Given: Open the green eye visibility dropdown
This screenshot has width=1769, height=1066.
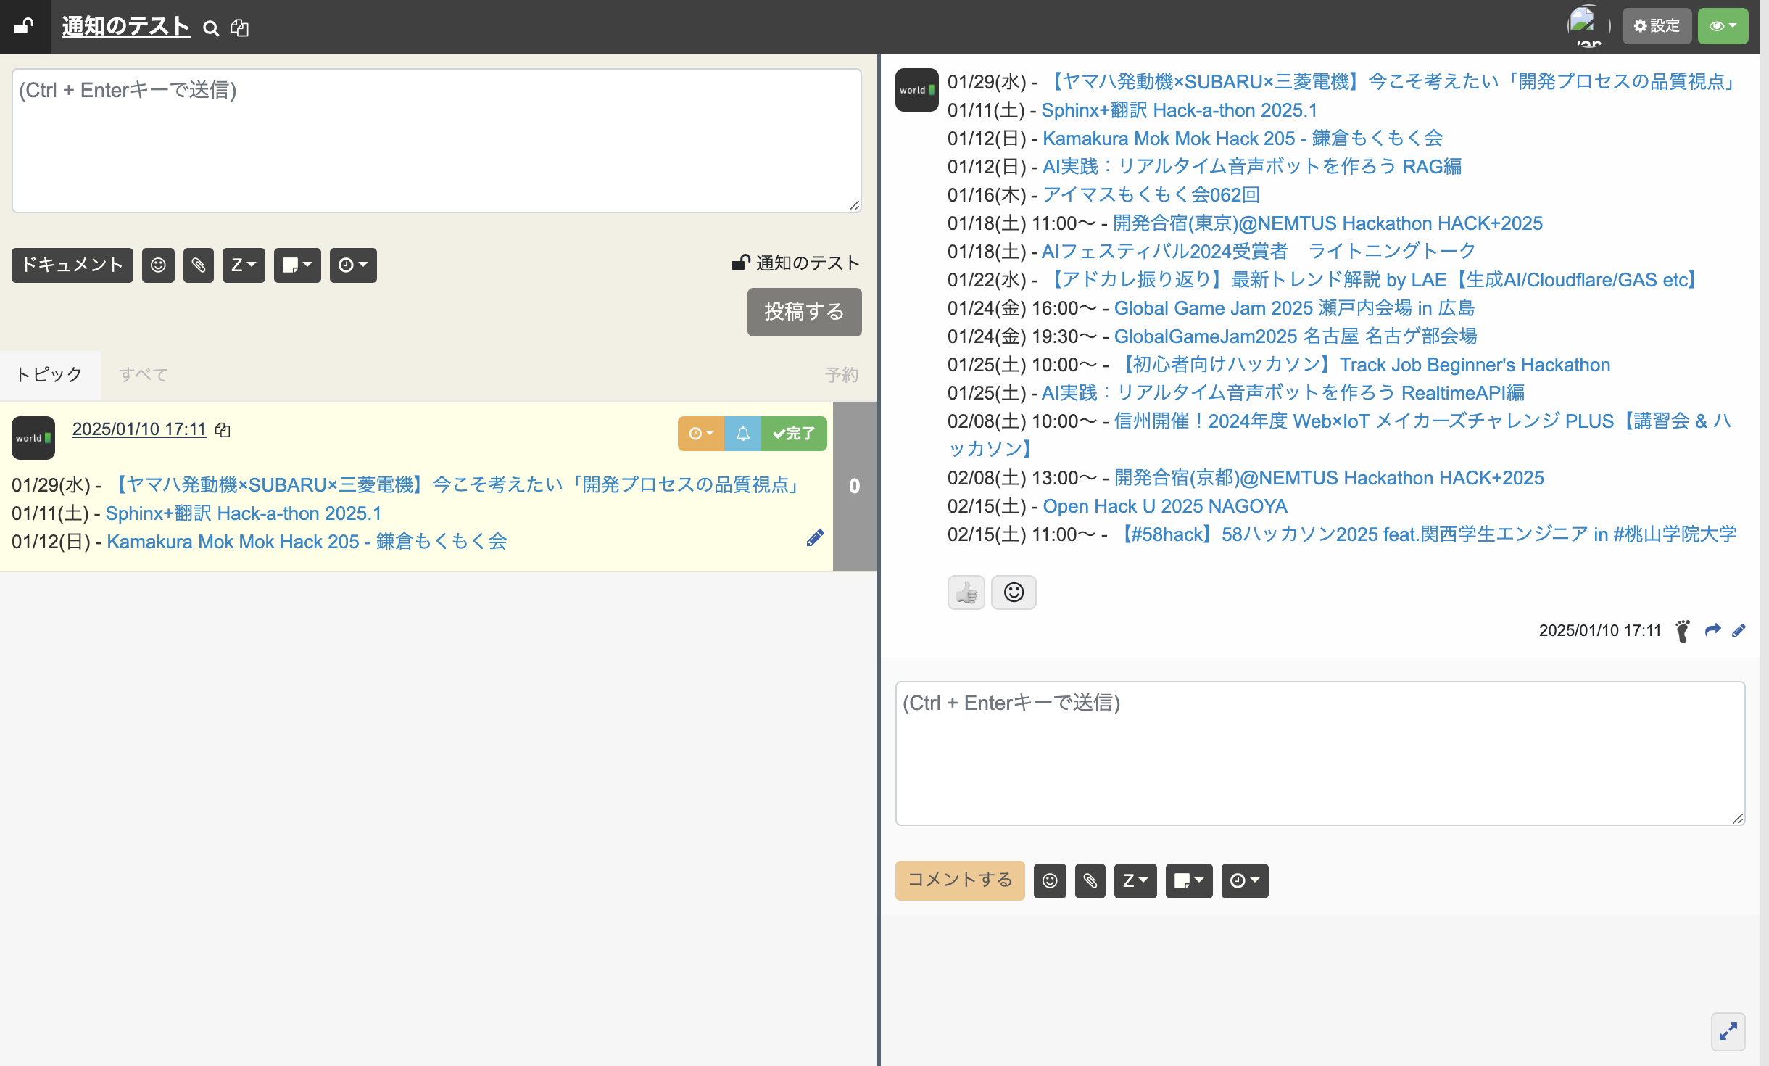Looking at the screenshot, I should (1723, 27).
